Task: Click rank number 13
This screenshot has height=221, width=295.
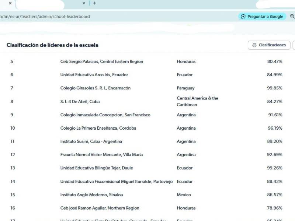Action: tap(13, 168)
